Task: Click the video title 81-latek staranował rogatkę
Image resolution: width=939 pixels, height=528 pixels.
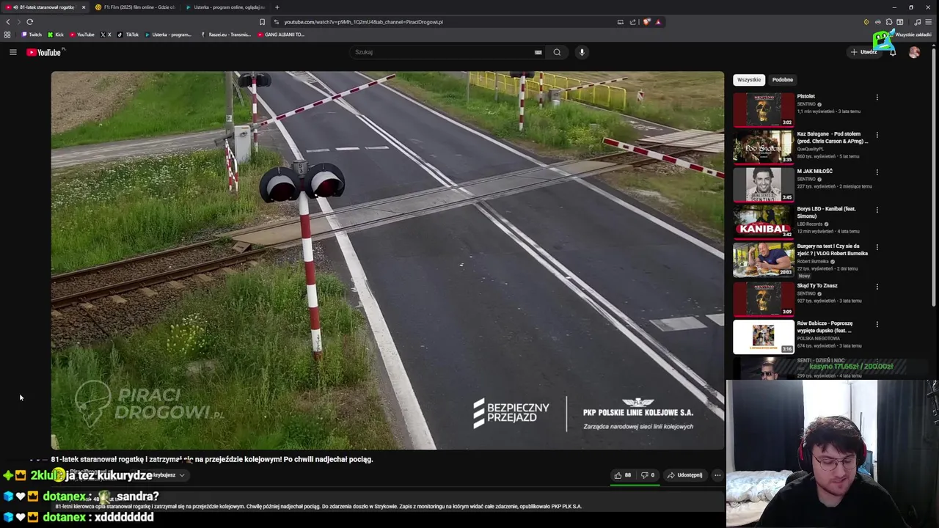Action: (212, 459)
